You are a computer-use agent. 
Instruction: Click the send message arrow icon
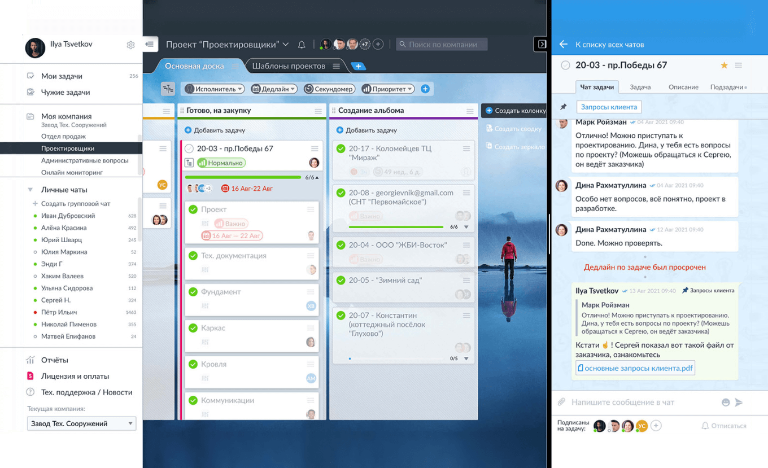(x=739, y=402)
